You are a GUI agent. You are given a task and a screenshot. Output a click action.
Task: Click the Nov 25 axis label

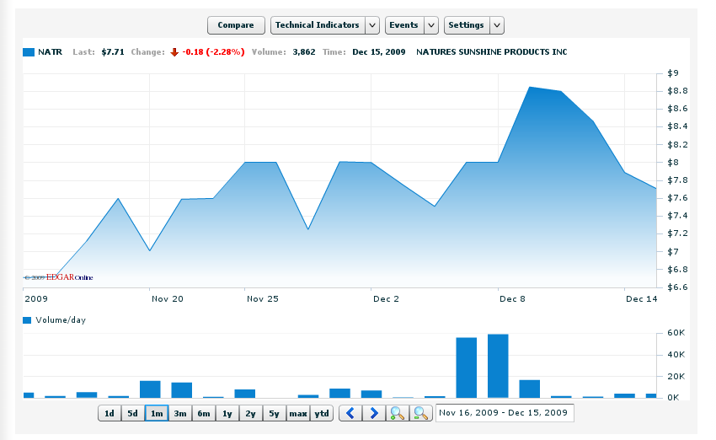pyautogui.click(x=263, y=299)
